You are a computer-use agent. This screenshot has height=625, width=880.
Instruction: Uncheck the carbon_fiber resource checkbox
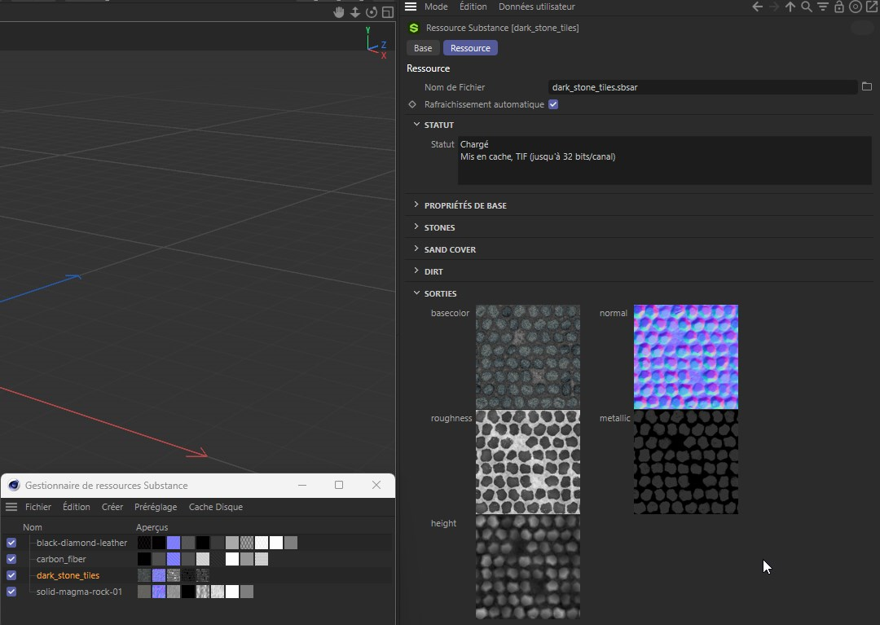[11, 559]
